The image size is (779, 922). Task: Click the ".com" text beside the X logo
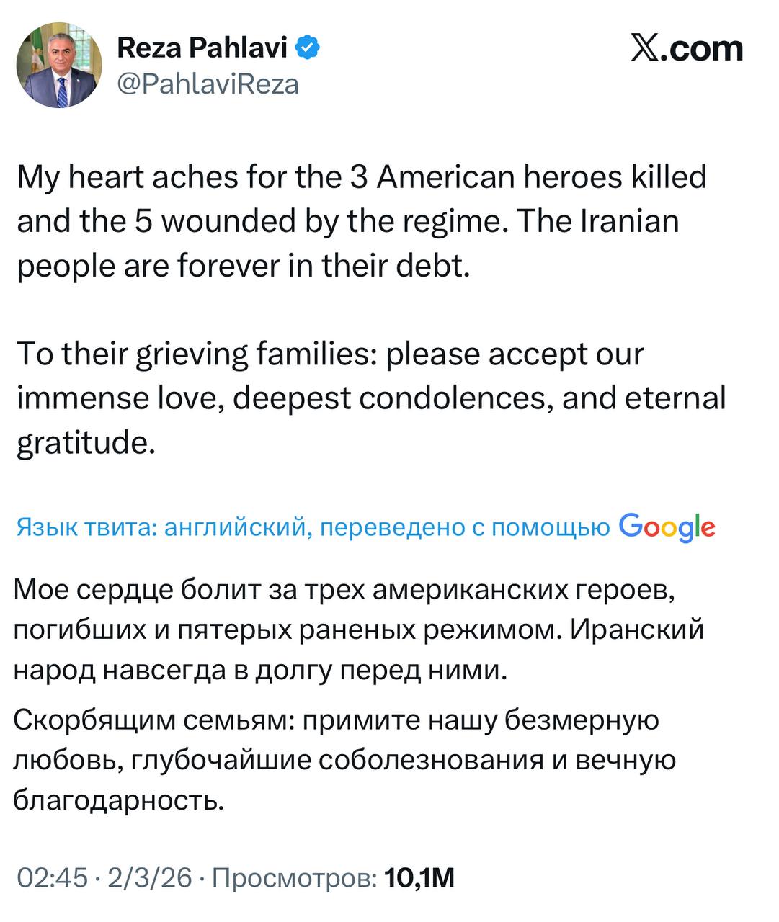tap(705, 49)
